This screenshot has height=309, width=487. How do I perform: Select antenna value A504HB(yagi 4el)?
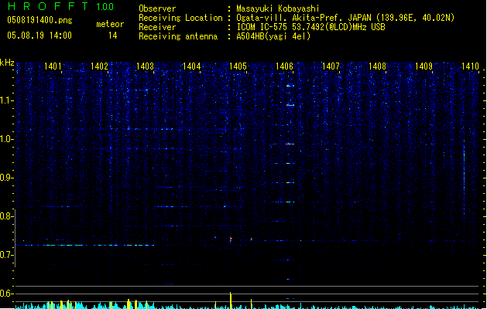pyautogui.click(x=273, y=36)
